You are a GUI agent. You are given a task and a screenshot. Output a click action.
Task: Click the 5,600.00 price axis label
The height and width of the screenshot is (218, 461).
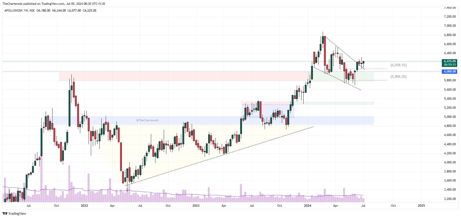(x=450, y=90)
